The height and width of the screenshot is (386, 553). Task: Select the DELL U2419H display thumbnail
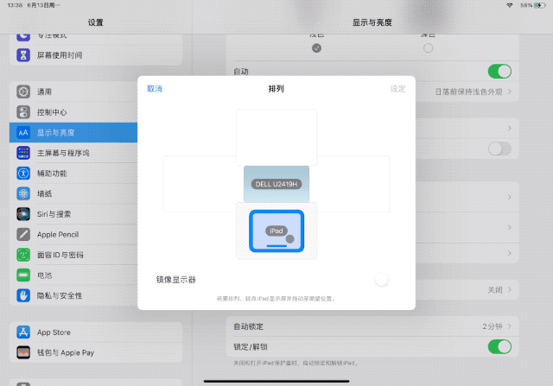click(x=276, y=183)
